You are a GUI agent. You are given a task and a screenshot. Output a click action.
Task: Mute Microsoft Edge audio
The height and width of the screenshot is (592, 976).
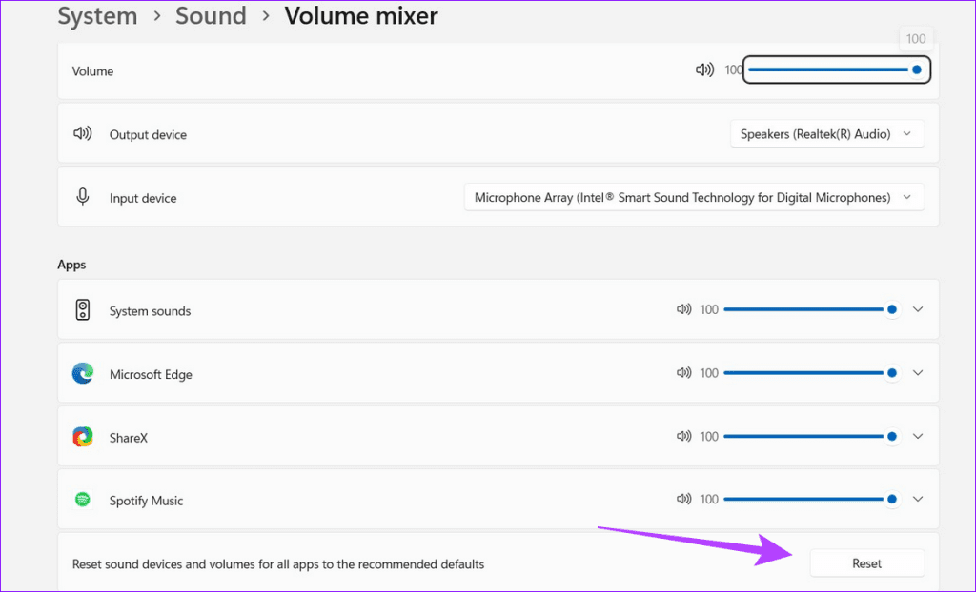click(x=684, y=372)
